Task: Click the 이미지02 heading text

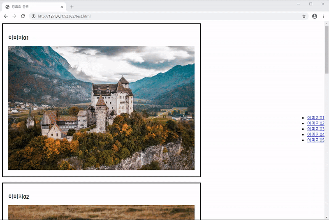Action: (19, 197)
